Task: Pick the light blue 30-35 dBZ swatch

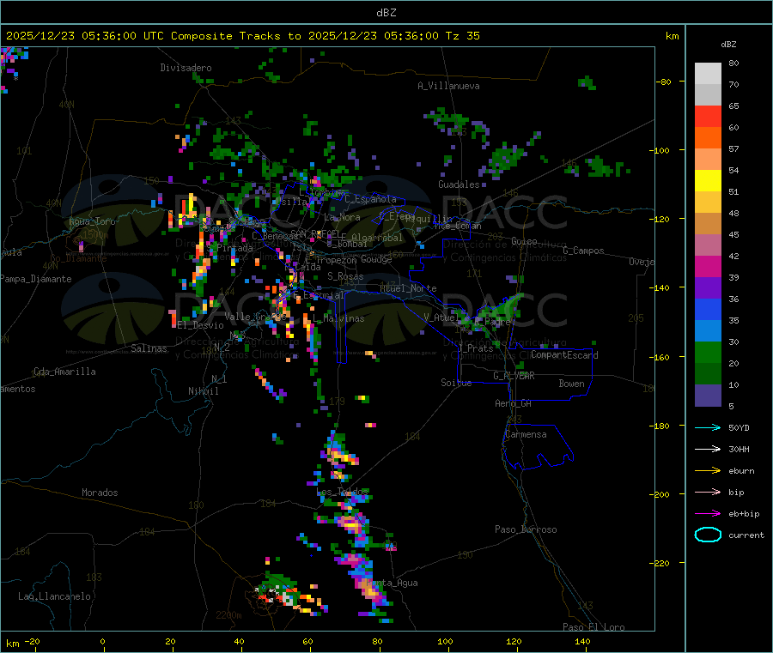Action: tap(708, 331)
